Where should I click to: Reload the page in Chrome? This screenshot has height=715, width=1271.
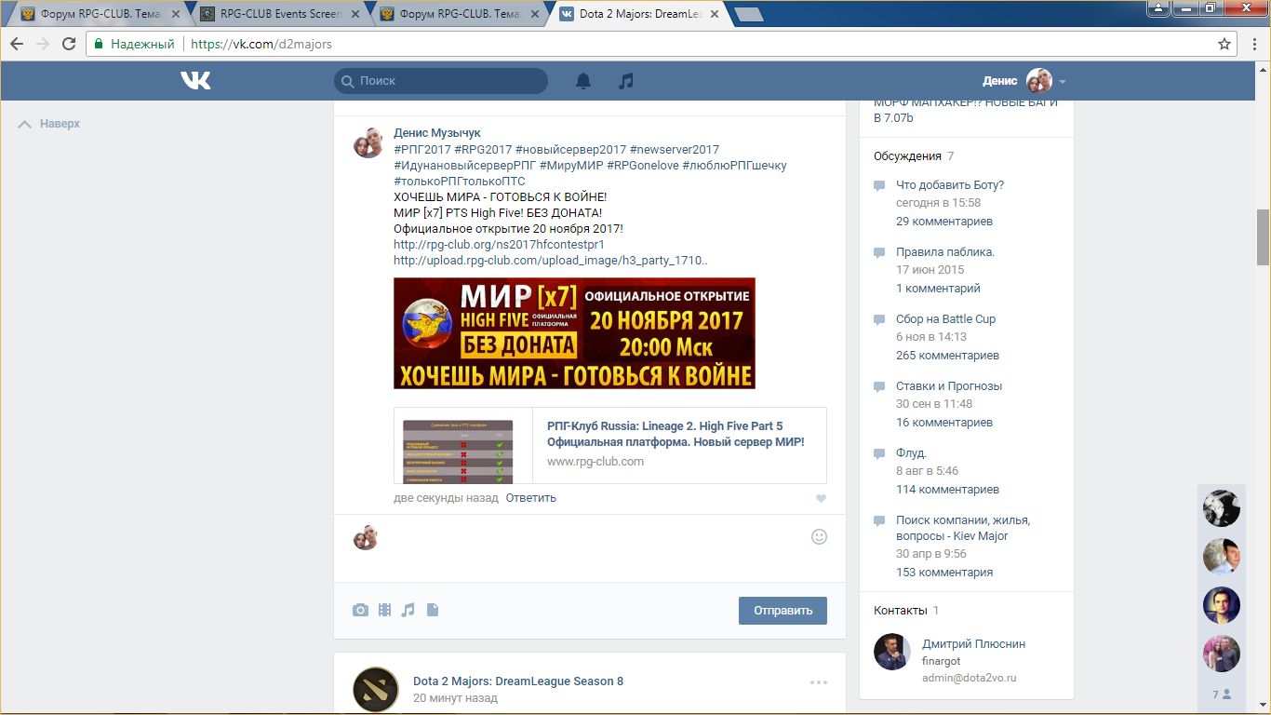pyautogui.click(x=69, y=44)
